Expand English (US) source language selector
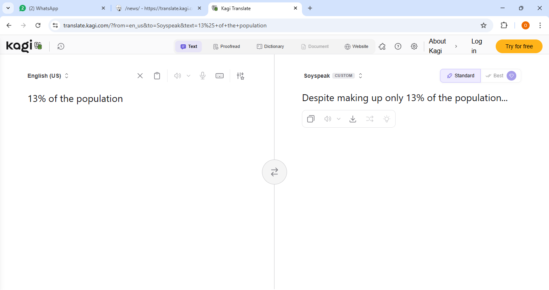 (48, 76)
